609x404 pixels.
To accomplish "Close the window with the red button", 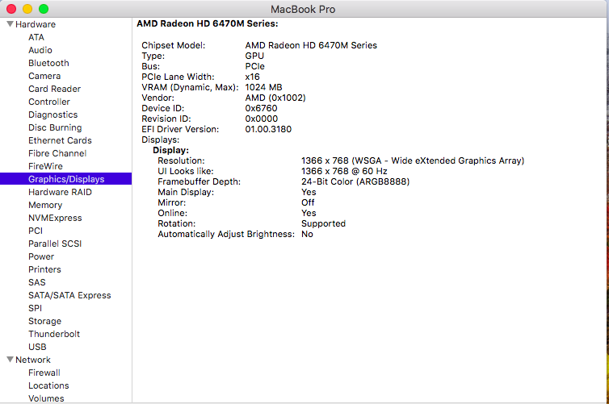I will pos(11,9).
